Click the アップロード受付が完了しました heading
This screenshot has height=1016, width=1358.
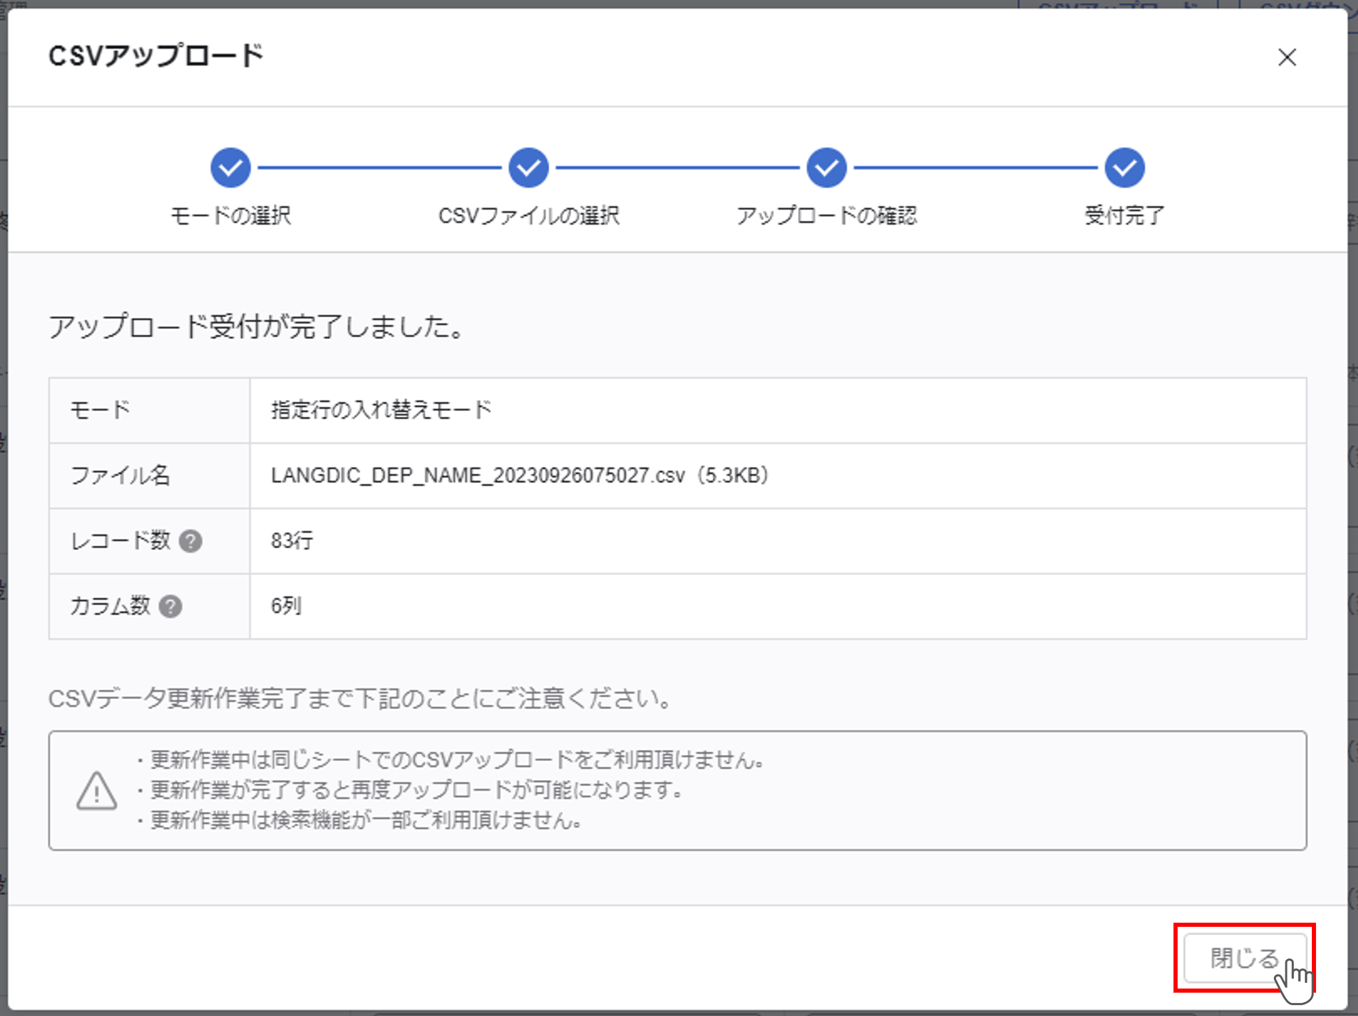[256, 327]
